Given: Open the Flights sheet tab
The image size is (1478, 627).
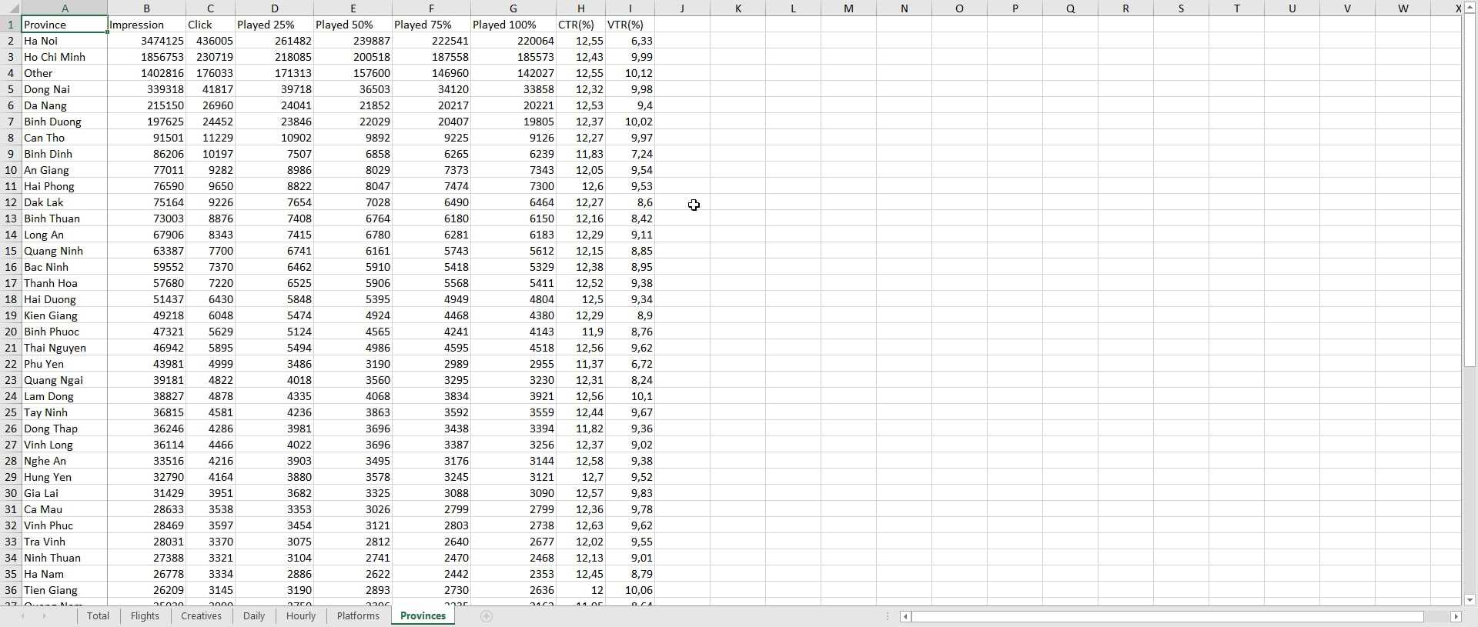Looking at the screenshot, I should click(145, 616).
